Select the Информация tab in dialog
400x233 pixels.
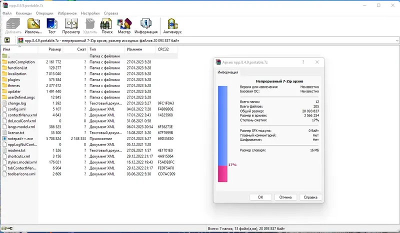coord(228,72)
